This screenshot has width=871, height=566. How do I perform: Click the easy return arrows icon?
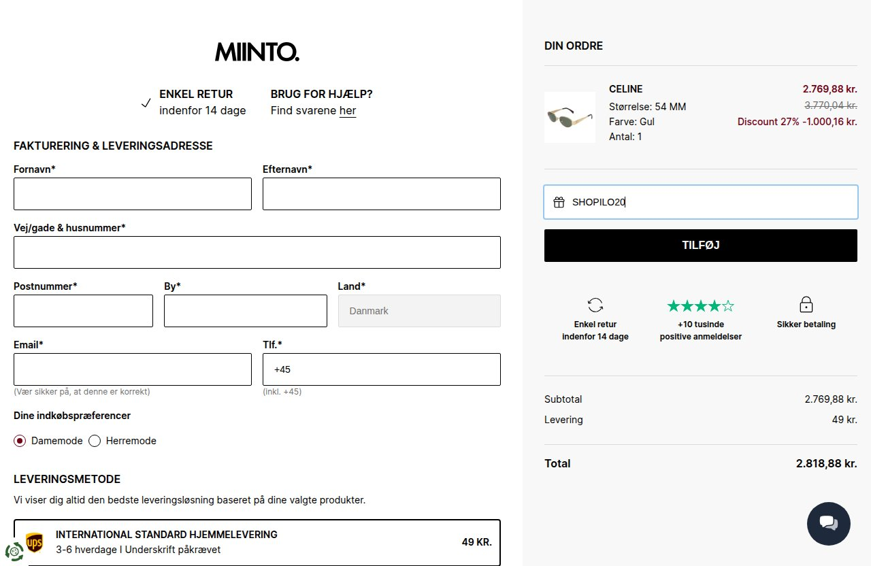pos(595,305)
